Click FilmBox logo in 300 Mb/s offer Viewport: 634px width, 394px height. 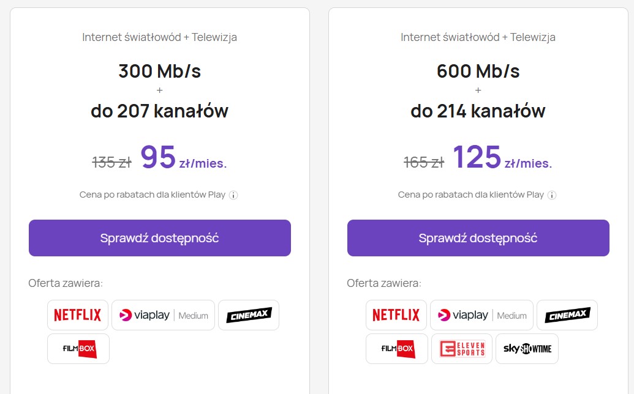coord(78,349)
